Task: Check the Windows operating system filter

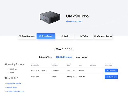Action: [8, 69]
